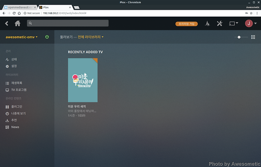Switch view with the grid icon
Viewport: 261px width, 167px height.
[x=253, y=37]
